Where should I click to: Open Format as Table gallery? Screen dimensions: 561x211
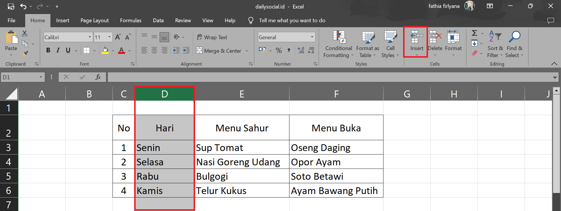click(x=368, y=44)
